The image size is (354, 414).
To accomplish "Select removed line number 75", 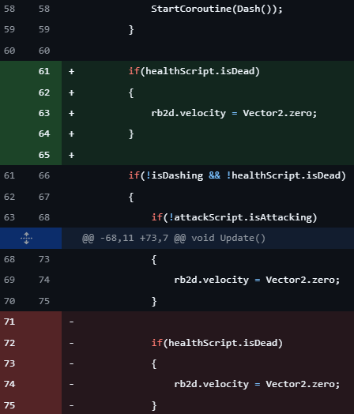I will (9, 405).
